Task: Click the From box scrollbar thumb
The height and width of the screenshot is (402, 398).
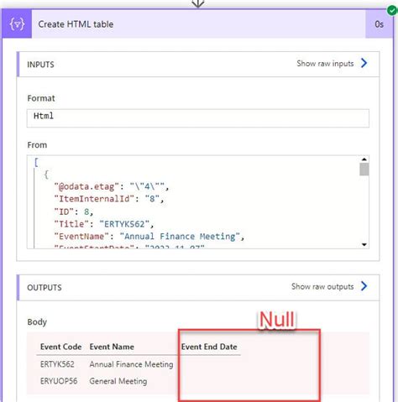Action: tap(364, 170)
